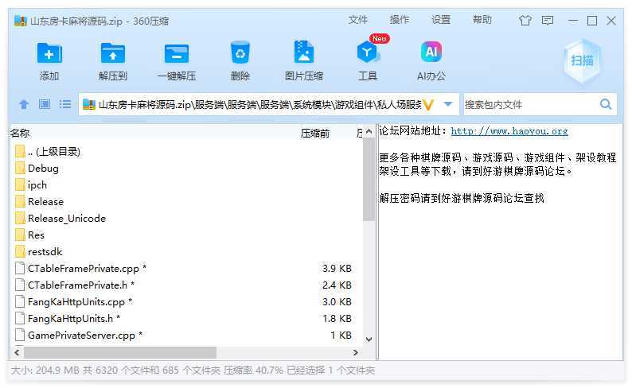The image size is (632, 388).
Task: Click the 添加 add-files icon
Action: click(49, 53)
